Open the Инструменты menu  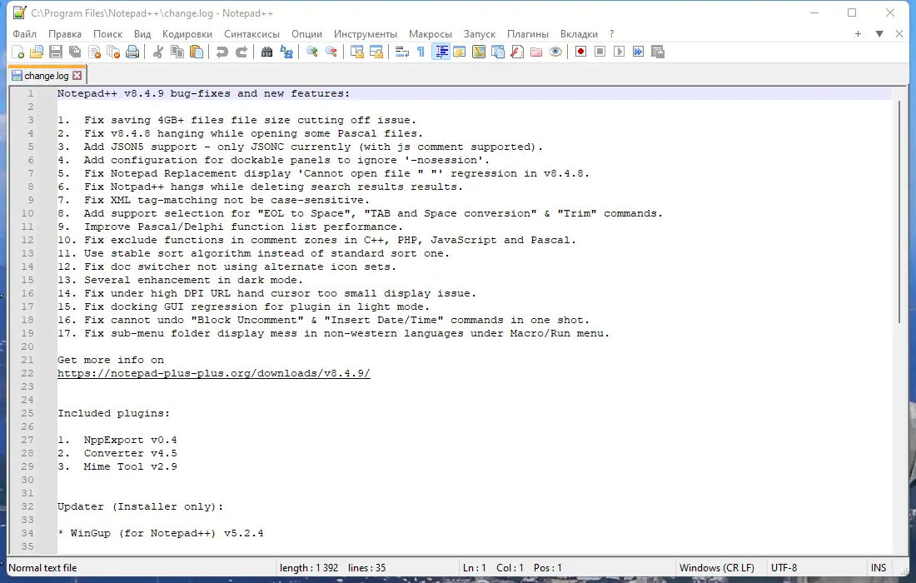tap(366, 34)
